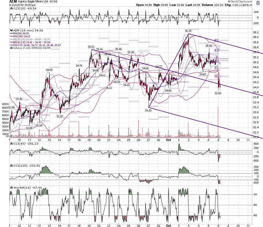Viewport: 263px width, 227px height.
Task: Click the CCI(120) -233.81 panel title
Action: pyautogui.click(x=27, y=166)
